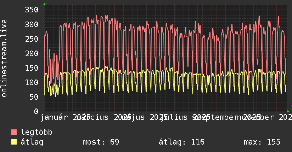Click the yellow átlag legend swatch
The height and width of the screenshot is (152, 292).
[14, 142]
